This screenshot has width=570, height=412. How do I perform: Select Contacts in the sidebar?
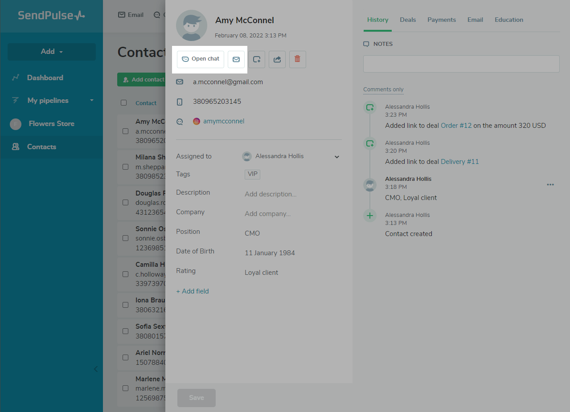[x=41, y=147]
